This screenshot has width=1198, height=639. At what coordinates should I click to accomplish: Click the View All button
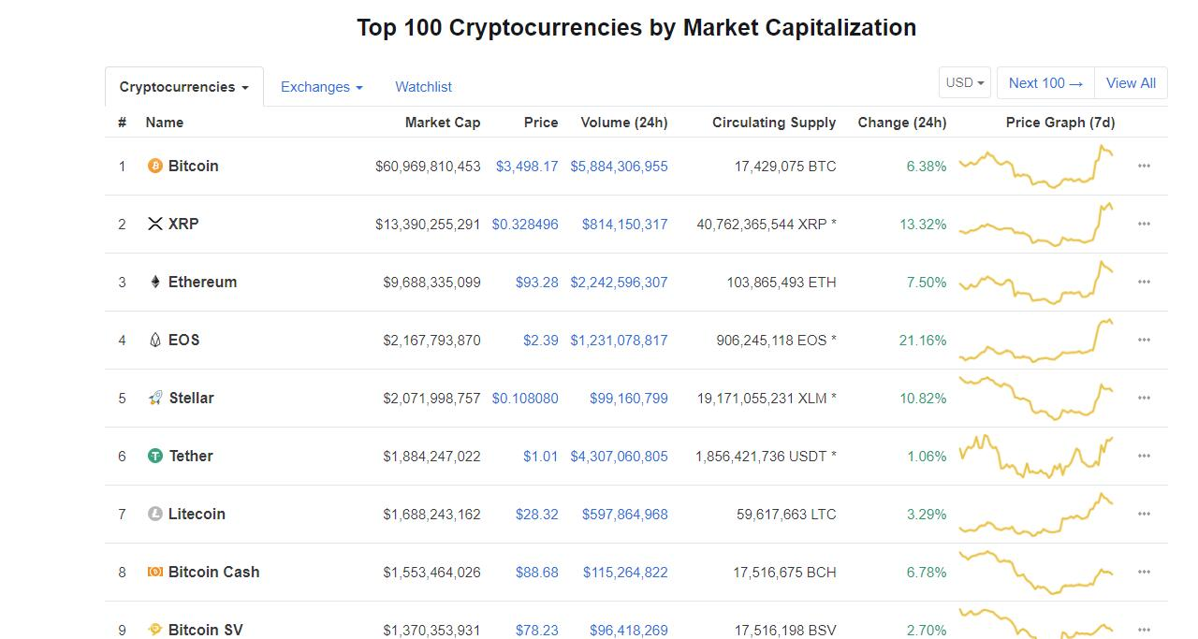tap(1131, 82)
